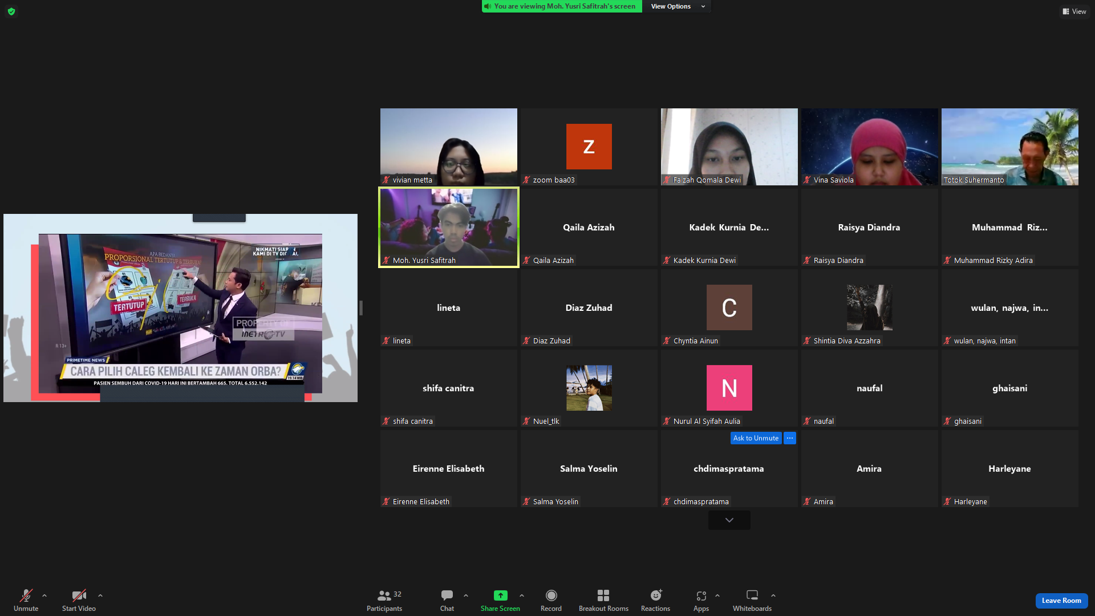Open Share Screen options caret

point(522,595)
